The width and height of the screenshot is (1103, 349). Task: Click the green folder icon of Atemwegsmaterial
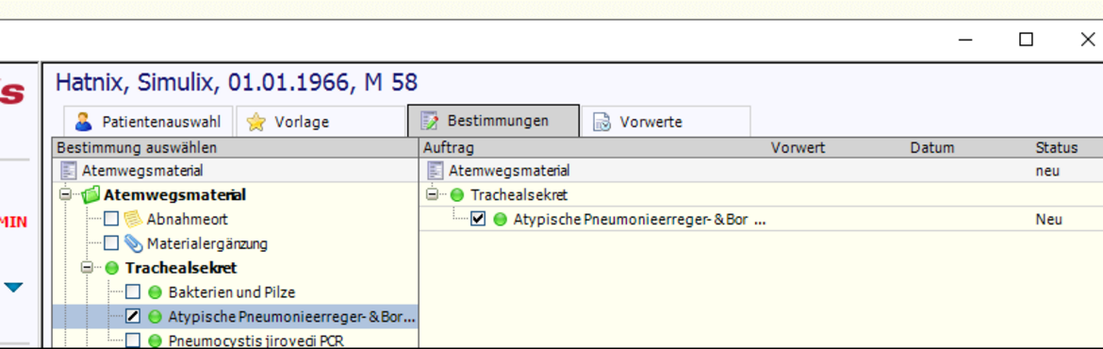coord(91,195)
